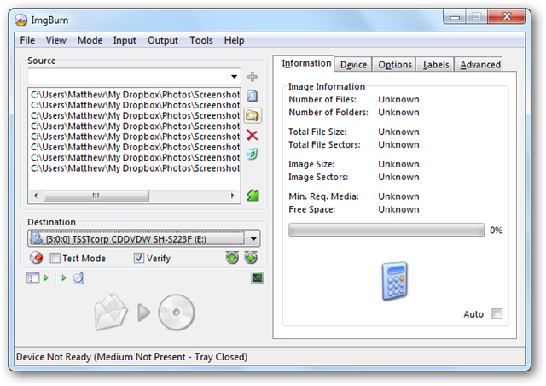The image size is (546, 386).
Task: Browse for a file icon
Action: pyautogui.click(x=253, y=96)
